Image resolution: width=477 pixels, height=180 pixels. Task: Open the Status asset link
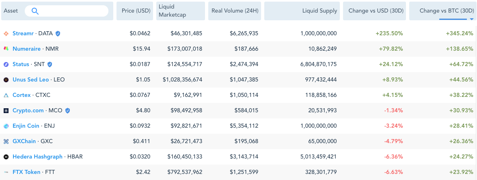pyautogui.click(x=21, y=64)
